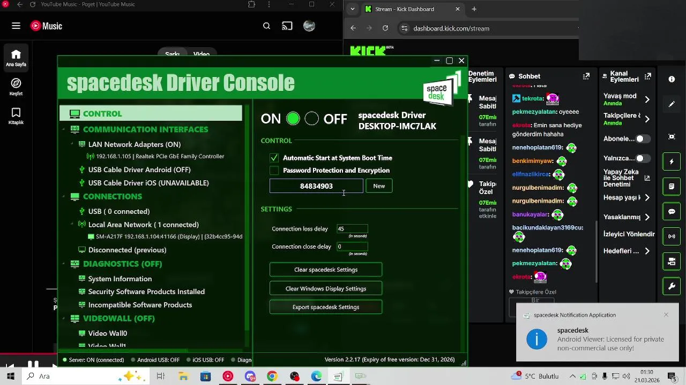
Task: Open Yasaklanmış list chevron
Action: pyautogui.click(x=647, y=217)
